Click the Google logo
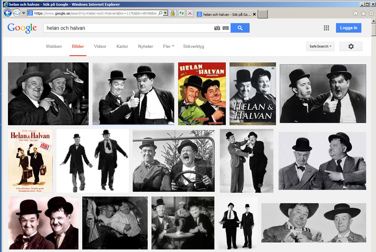376x252 pixels. coord(22,28)
